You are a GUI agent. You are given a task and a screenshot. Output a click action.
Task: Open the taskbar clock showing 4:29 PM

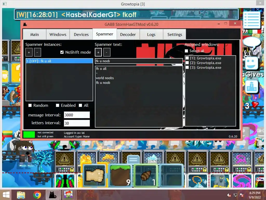pos(255,195)
